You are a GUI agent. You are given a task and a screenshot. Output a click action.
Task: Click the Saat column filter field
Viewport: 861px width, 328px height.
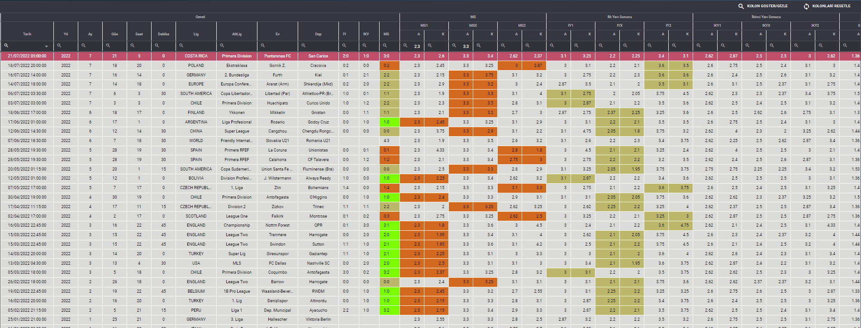(x=142, y=46)
